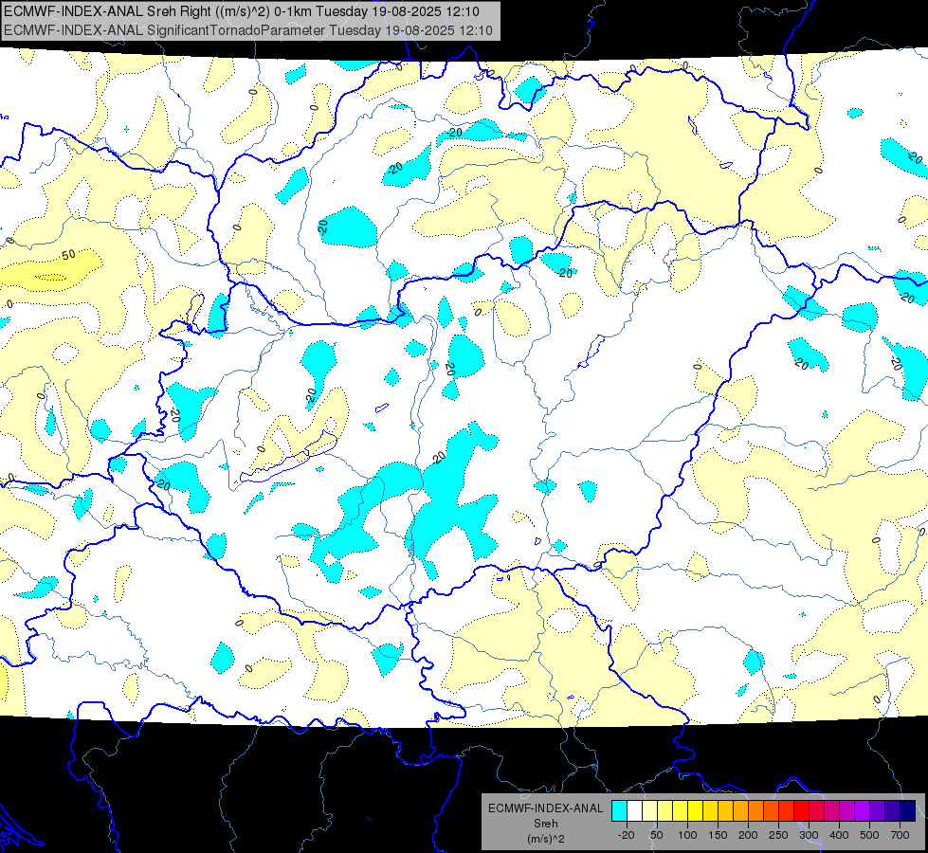Click the legend title ECMWF-INDEX-ANAL
Viewport: 928px width, 853px height.
[x=545, y=808]
